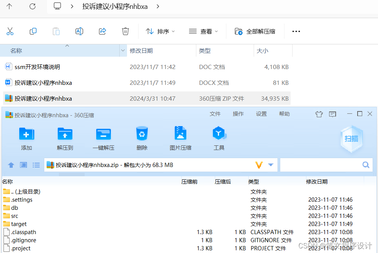The width and height of the screenshot is (378, 253).
Task: Select the 投诉建议小程序nhbxa DOCX document
Action: [147, 83]
